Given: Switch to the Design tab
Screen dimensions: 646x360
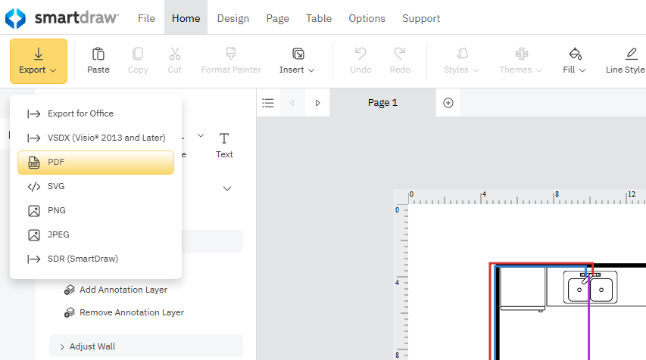Looking at the screenshot, I should coord(232,18).
